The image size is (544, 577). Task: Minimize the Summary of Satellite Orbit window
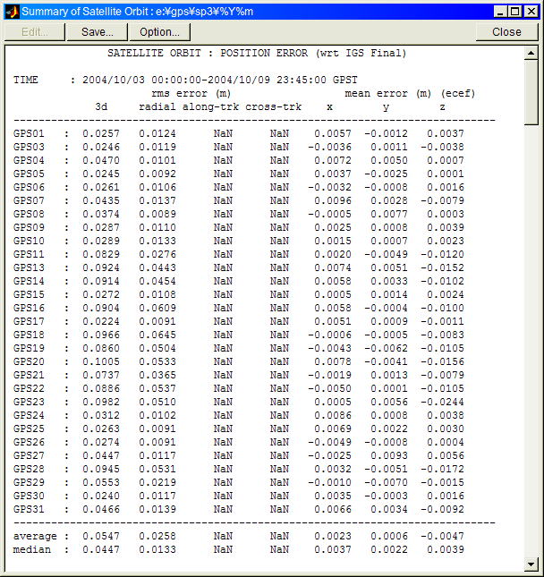coord(499,11)
